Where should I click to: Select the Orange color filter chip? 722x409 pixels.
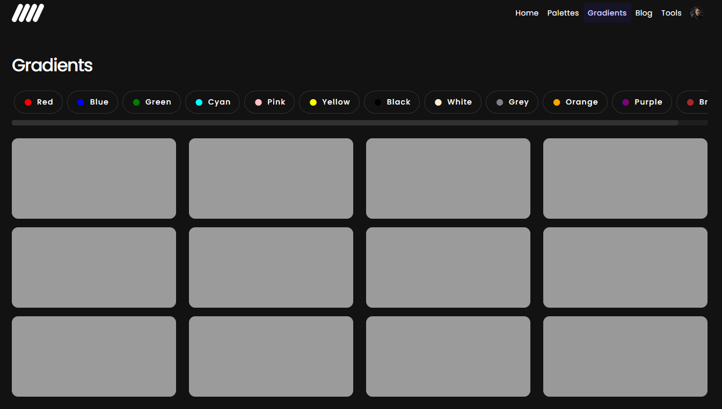pyautogui.click(x=575, y=102)
